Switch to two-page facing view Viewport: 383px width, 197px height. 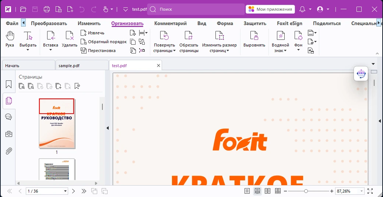pos(267,191)
